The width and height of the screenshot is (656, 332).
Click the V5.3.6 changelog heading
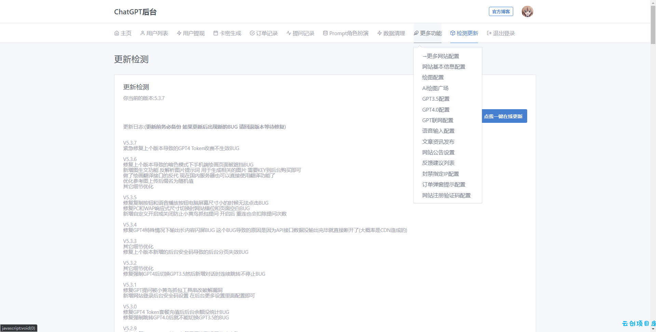[x=130, y=159]
